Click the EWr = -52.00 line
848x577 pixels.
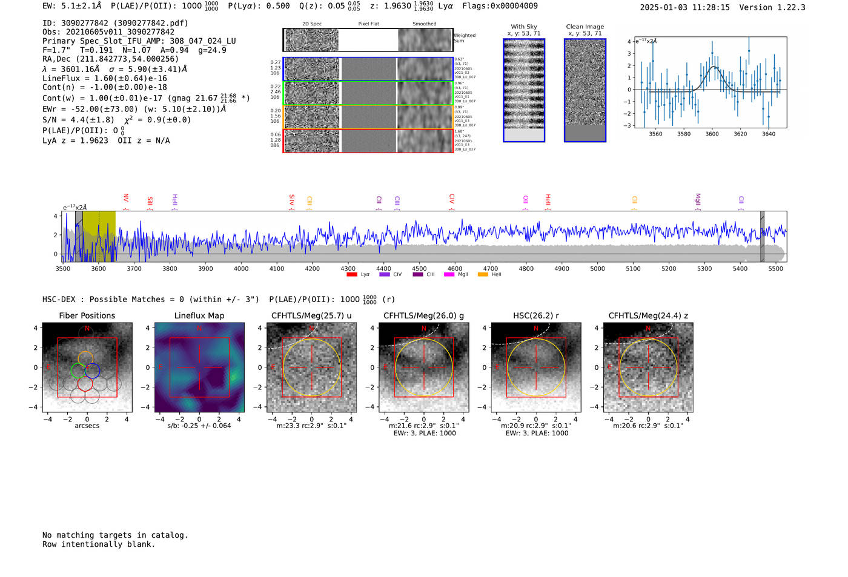coord(134,109)
